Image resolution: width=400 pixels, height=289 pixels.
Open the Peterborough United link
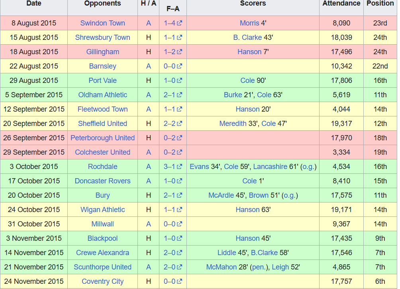102,138
